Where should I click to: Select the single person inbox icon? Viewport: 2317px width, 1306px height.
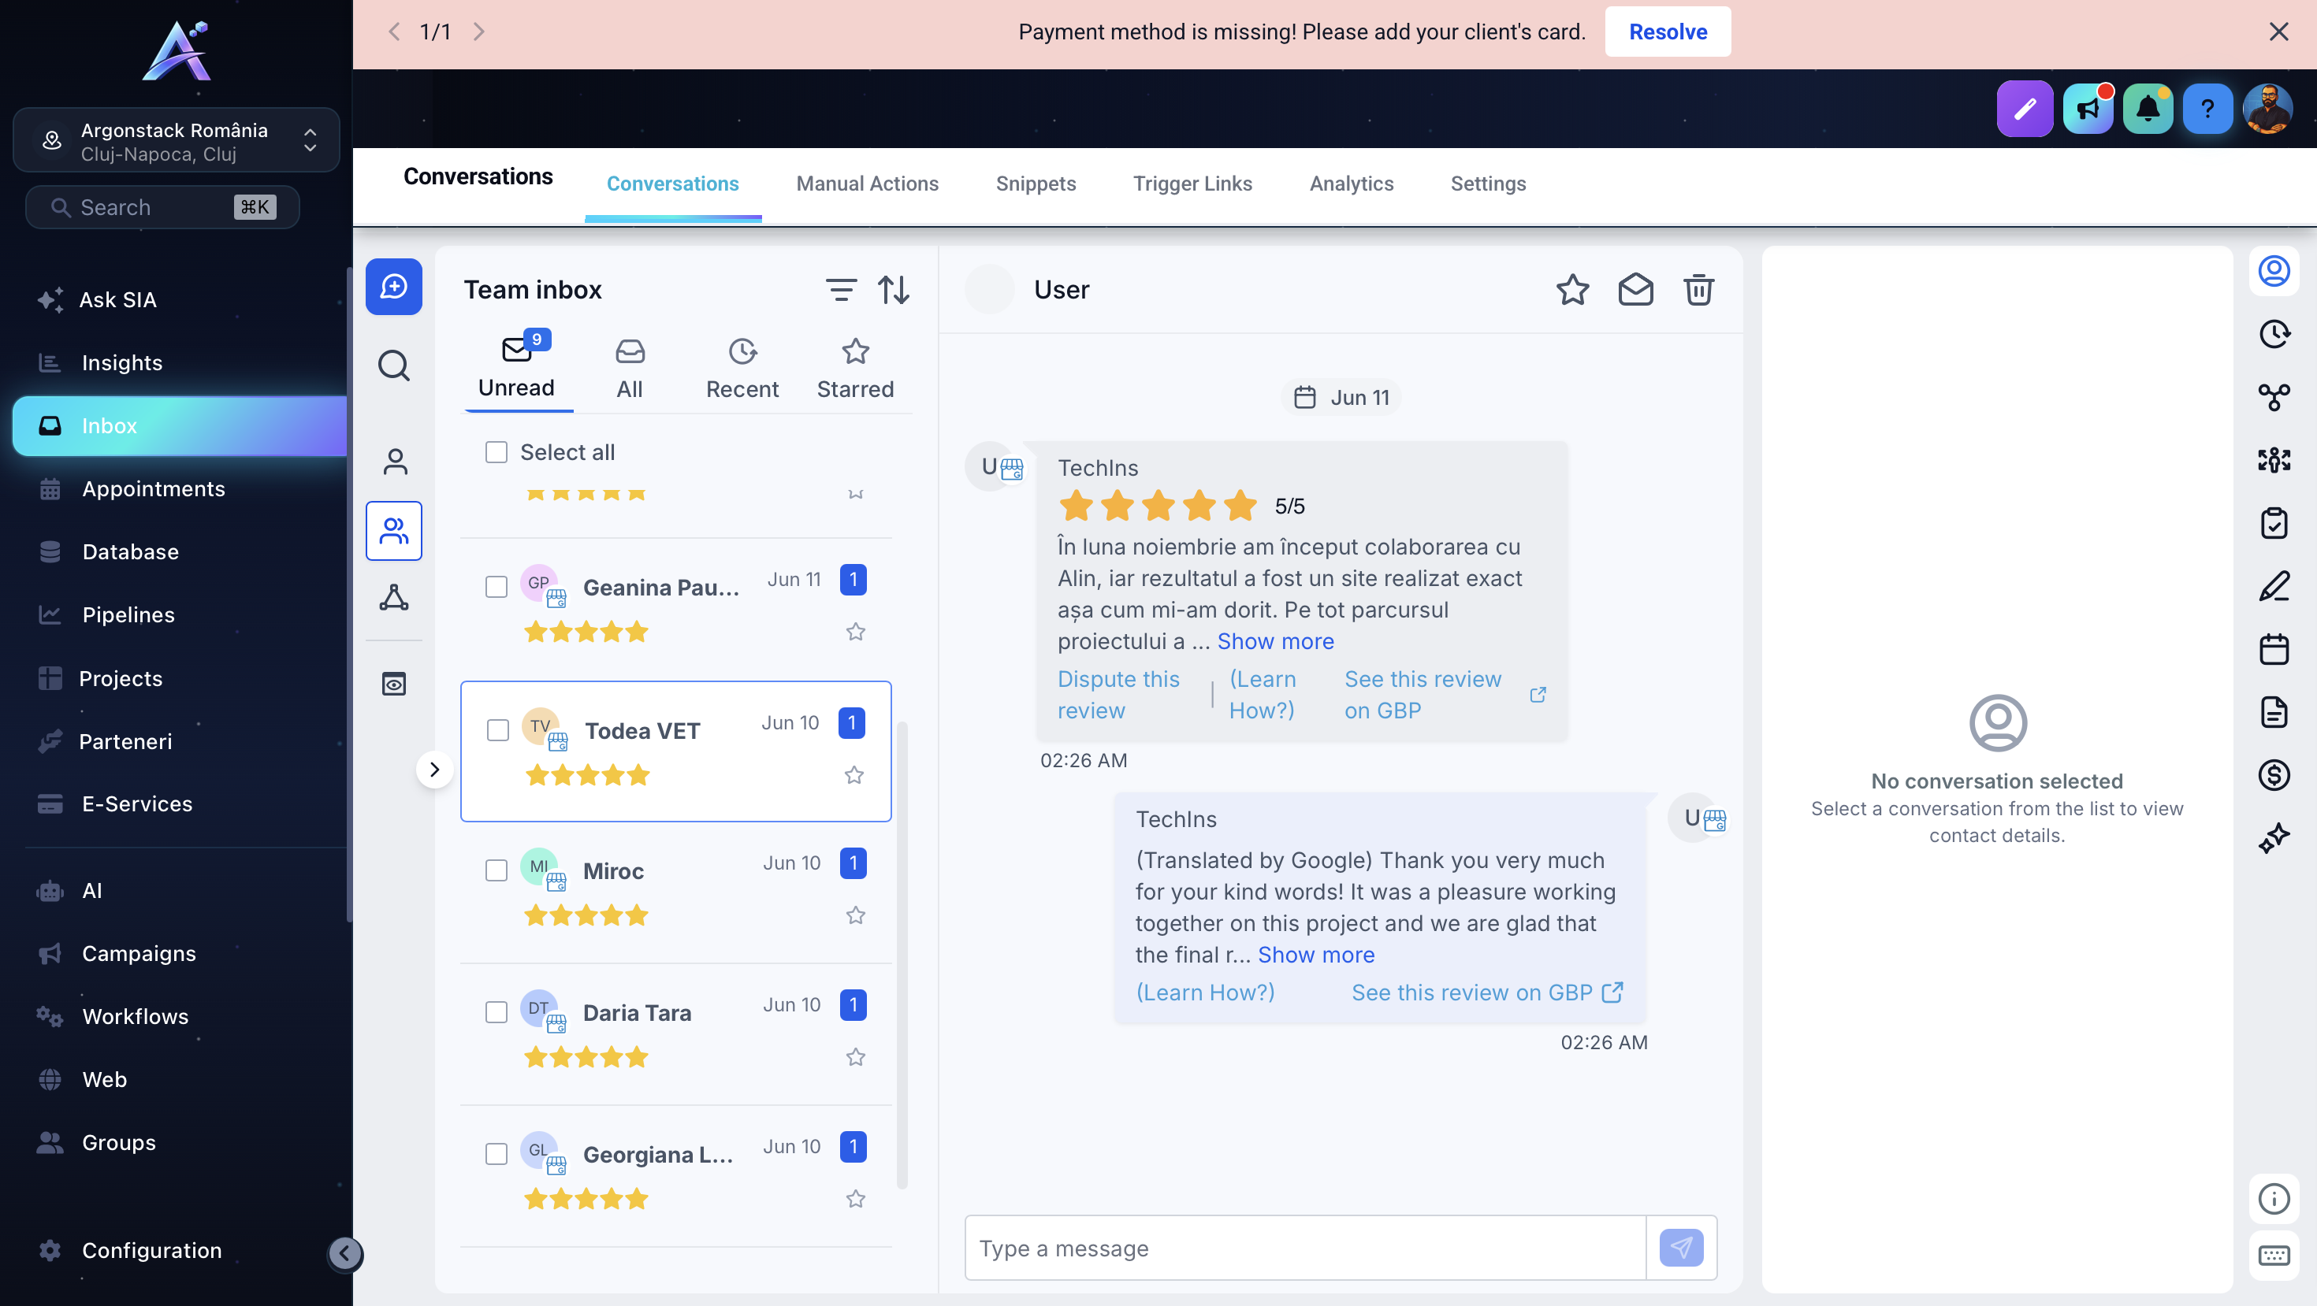[x=395, y=461]
